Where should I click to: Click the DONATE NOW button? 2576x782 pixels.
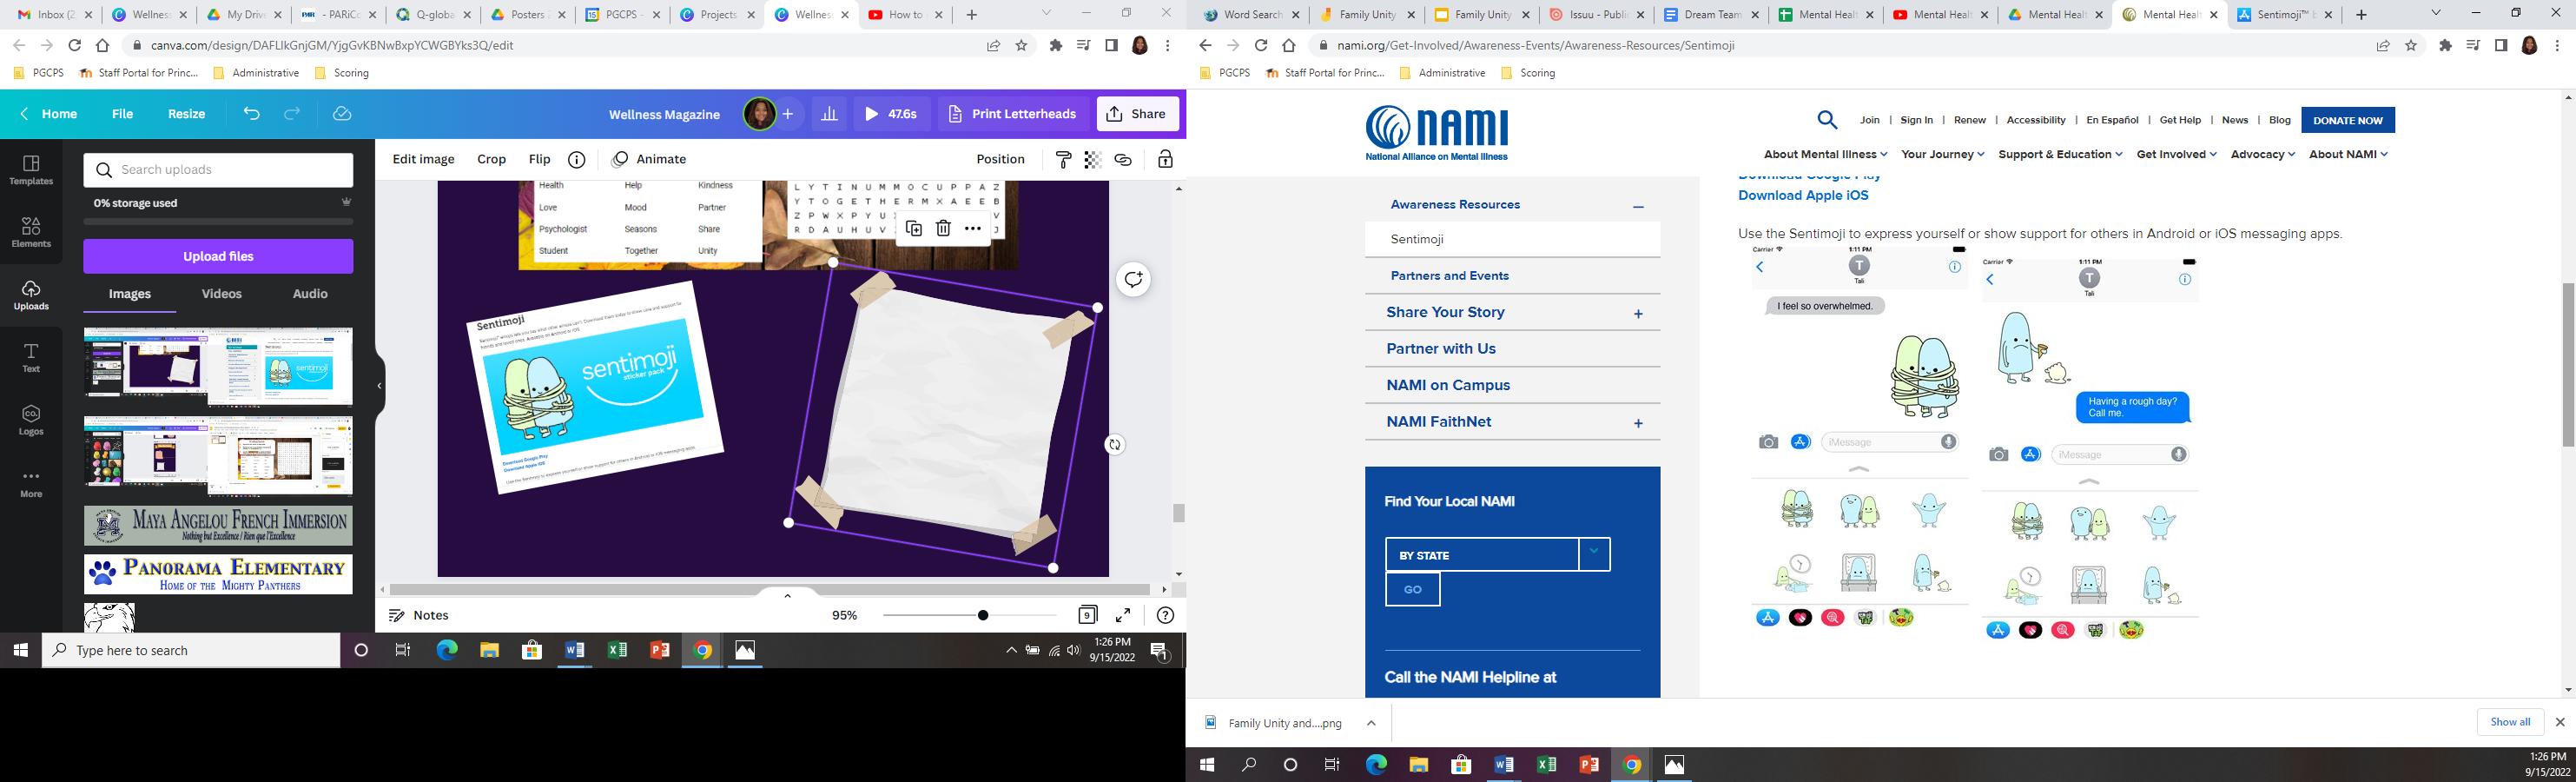click(2347, 121)
